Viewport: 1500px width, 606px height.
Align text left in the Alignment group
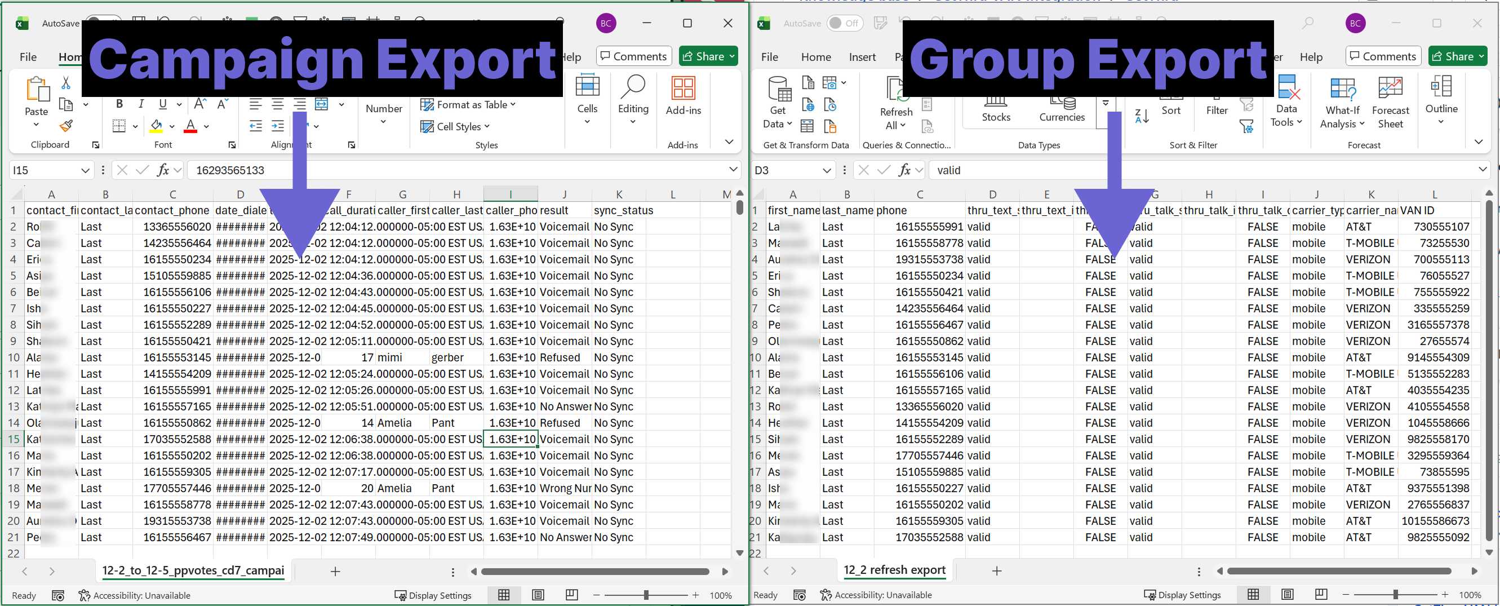pyautogui.click(x=255, y=104)
